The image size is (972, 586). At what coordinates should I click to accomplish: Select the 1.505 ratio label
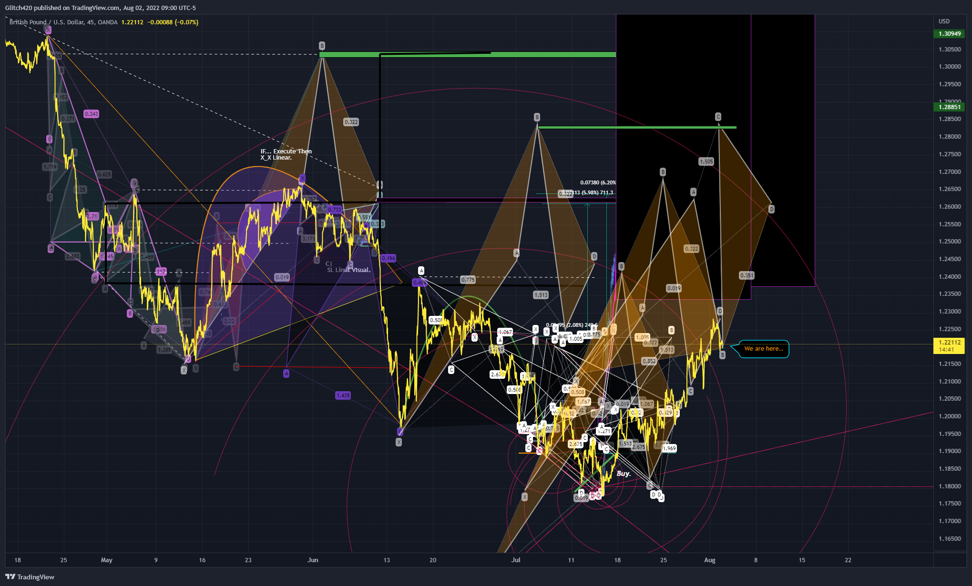pyautogui.click(x=706, y=162)
